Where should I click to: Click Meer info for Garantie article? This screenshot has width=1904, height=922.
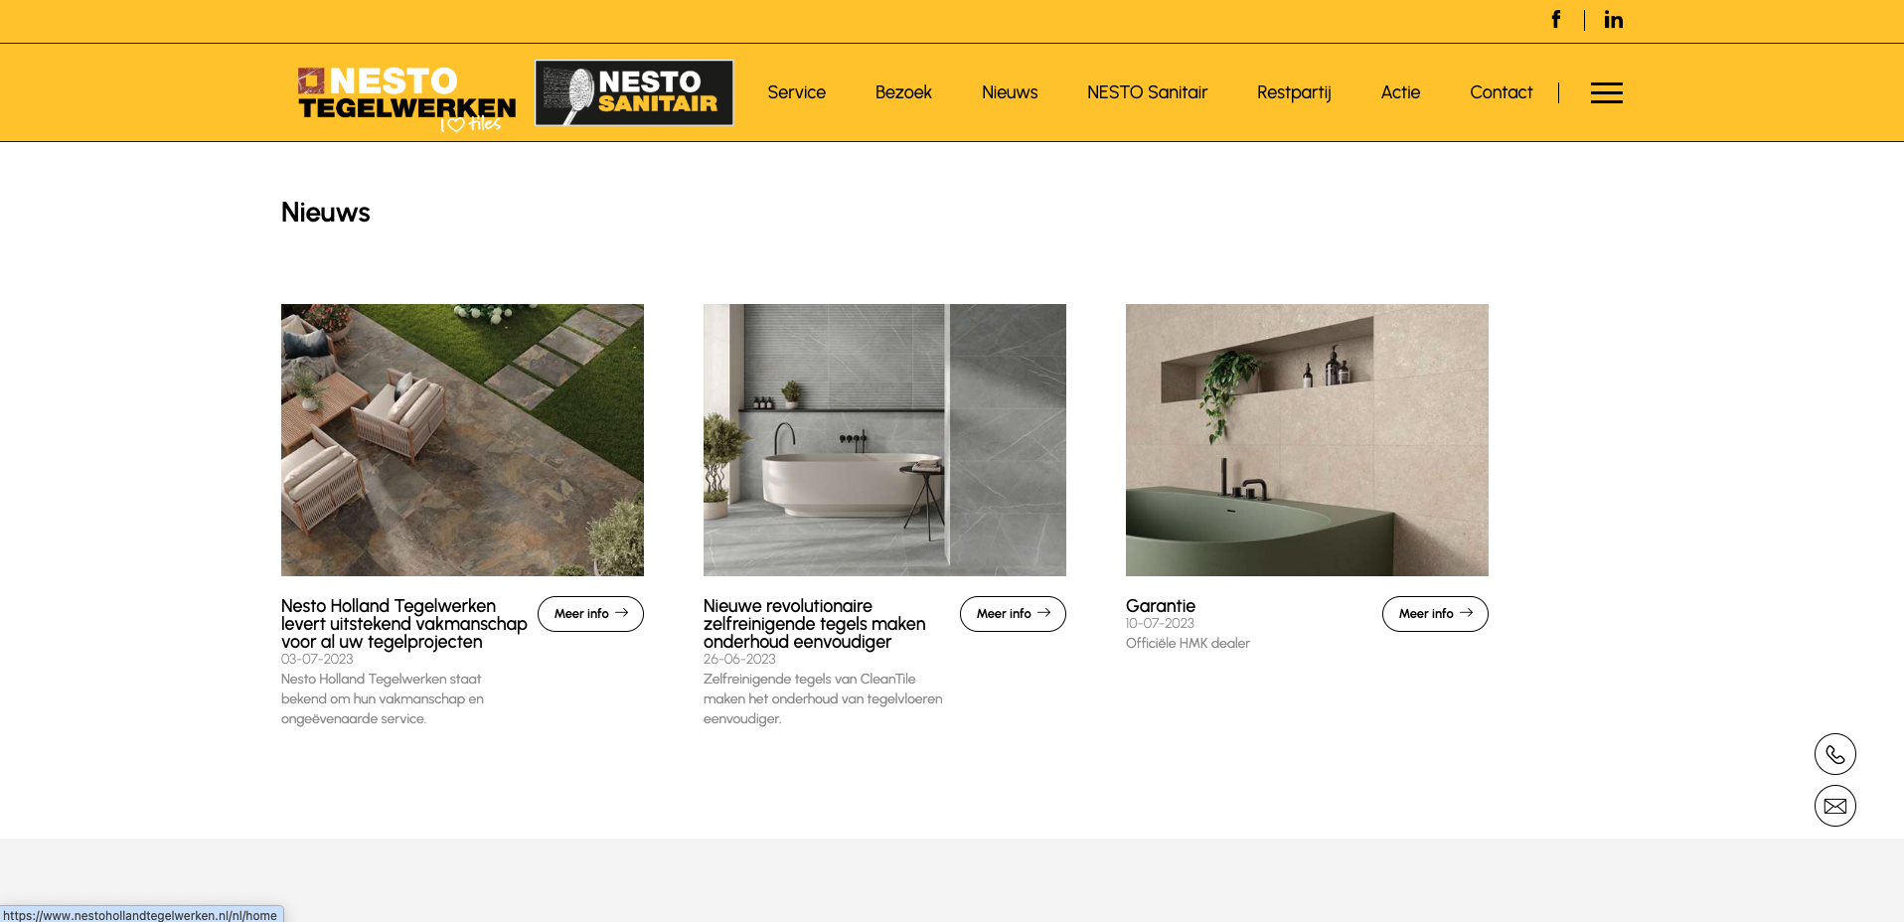coord(1434,614)
